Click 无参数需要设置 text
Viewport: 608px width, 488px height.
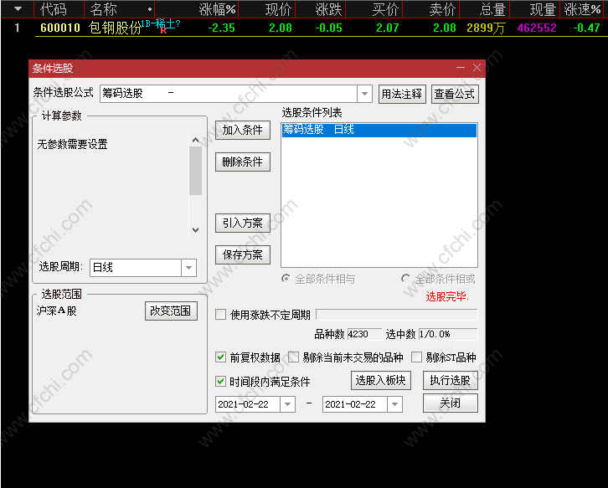[x=72, y=145]
